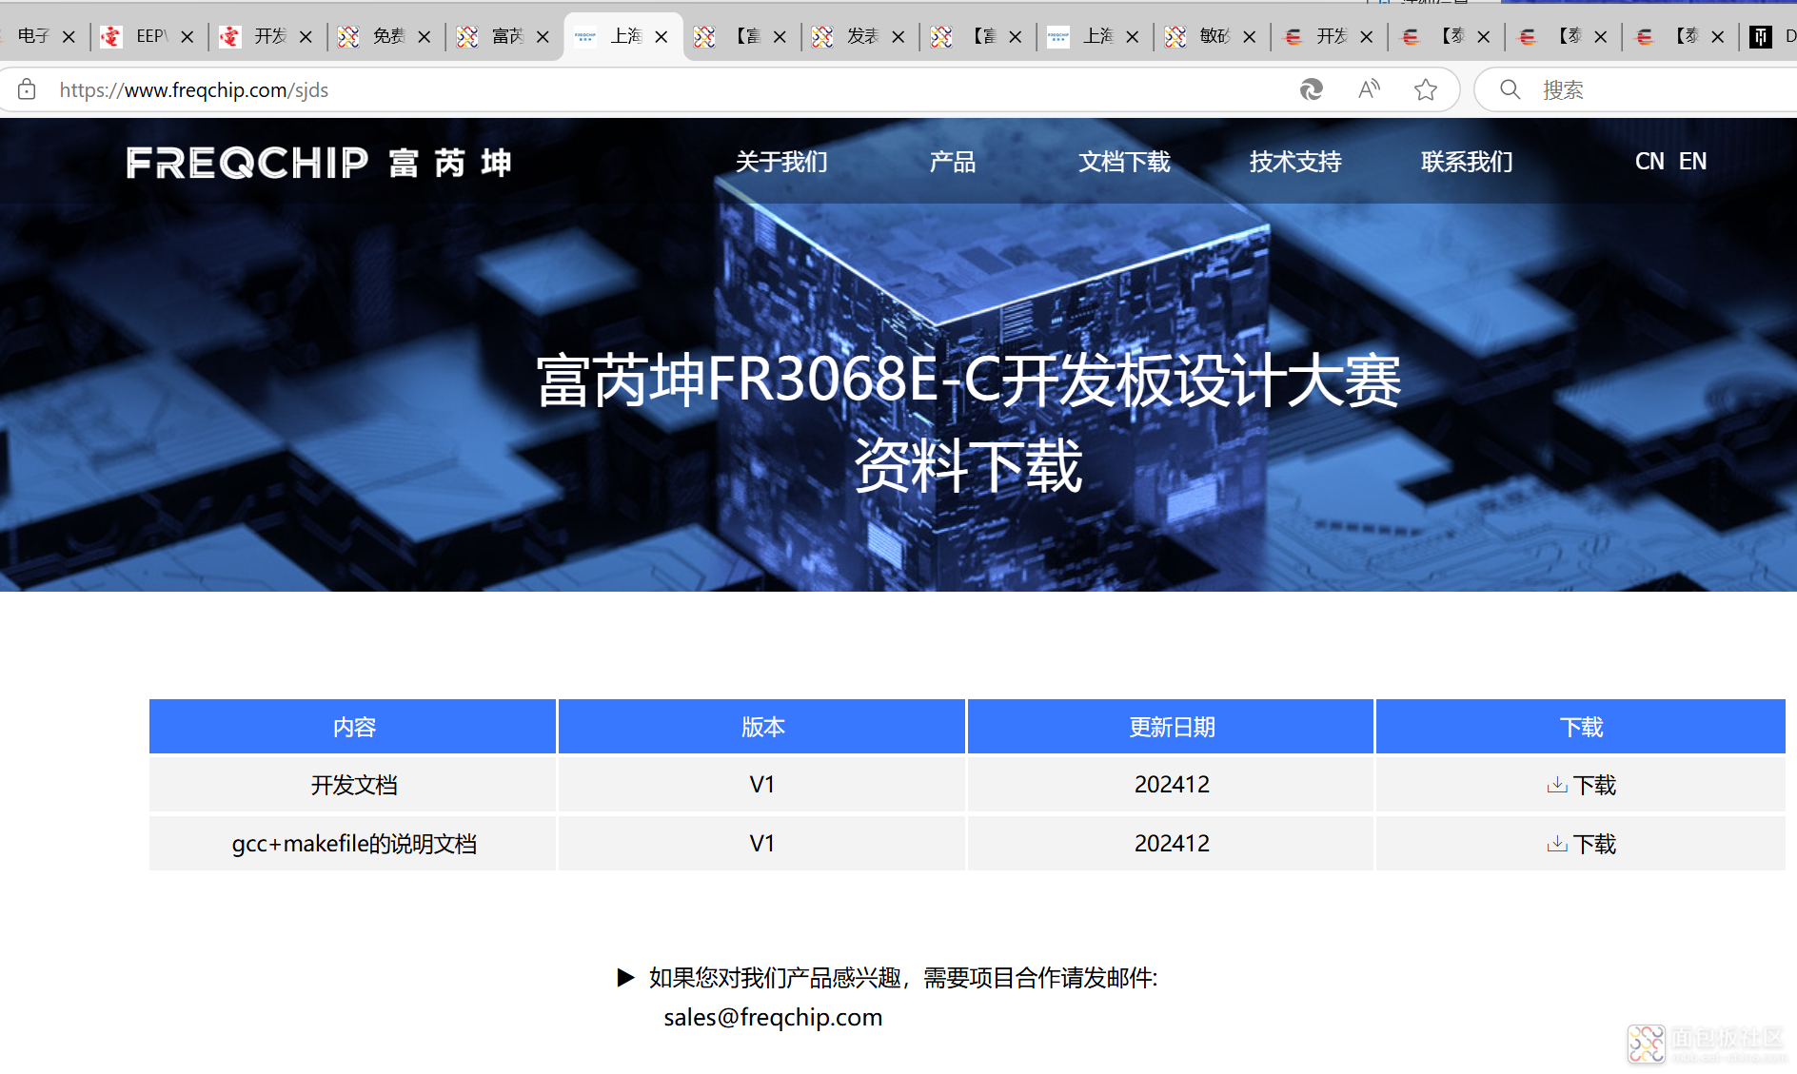Close the 敏矽 tab
This screenshot has height=1074, width=1797.
[x=1250, y=37]
